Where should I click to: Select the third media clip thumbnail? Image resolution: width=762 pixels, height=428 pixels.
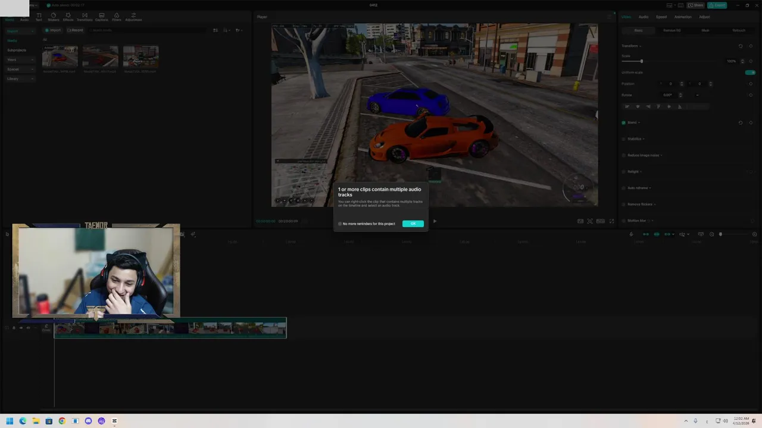point(140,56)
